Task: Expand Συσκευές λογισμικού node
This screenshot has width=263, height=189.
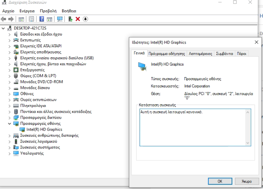Action: pos(10,142)
